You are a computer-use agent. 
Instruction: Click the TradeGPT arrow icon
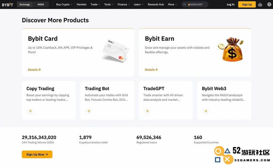[x=147, y=111]
